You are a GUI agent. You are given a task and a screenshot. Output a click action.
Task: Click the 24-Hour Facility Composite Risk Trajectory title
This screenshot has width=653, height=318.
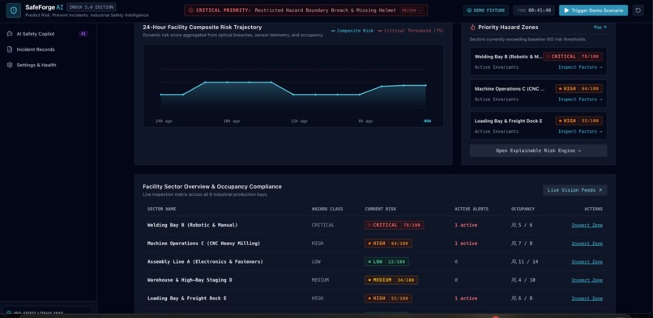point(203,27)
